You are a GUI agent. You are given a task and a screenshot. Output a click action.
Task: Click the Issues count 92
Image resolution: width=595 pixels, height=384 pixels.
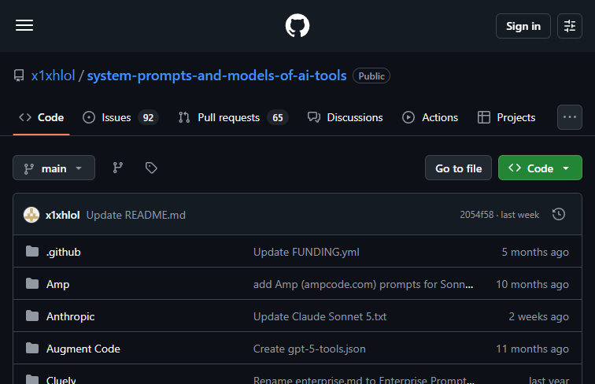pos(148,117)
